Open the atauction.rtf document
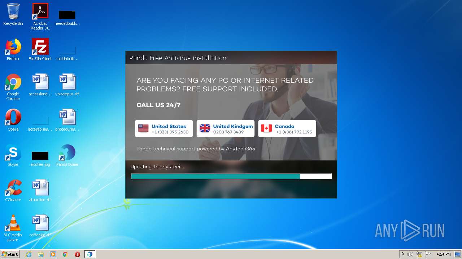 40,191
